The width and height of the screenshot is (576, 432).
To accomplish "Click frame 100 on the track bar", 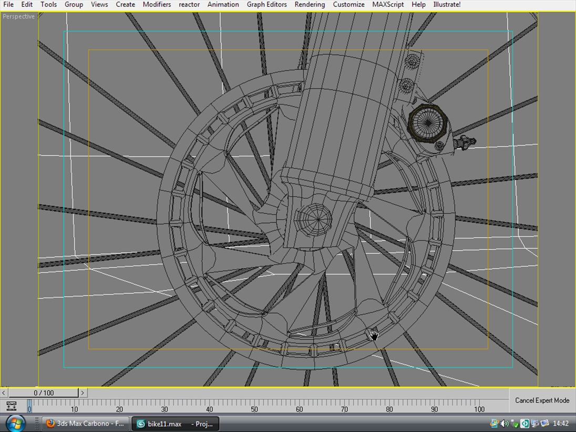I will (479, 409).
